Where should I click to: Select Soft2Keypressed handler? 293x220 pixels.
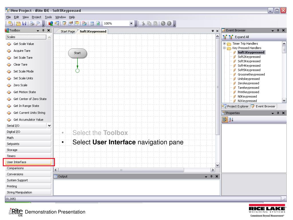coord(249,57)
